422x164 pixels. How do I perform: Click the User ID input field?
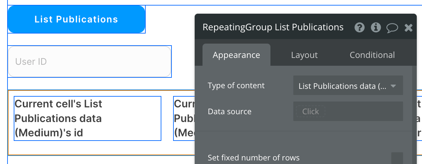tap(89, 61)
